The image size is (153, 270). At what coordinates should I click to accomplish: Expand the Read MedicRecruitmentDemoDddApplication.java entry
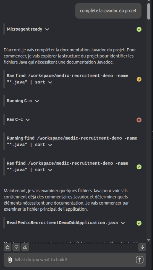(x=123, y=223)
